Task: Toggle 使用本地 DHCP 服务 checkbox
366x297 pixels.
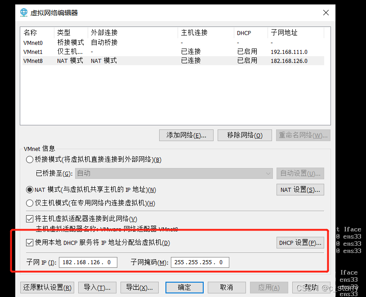Action: click(30, 243)
